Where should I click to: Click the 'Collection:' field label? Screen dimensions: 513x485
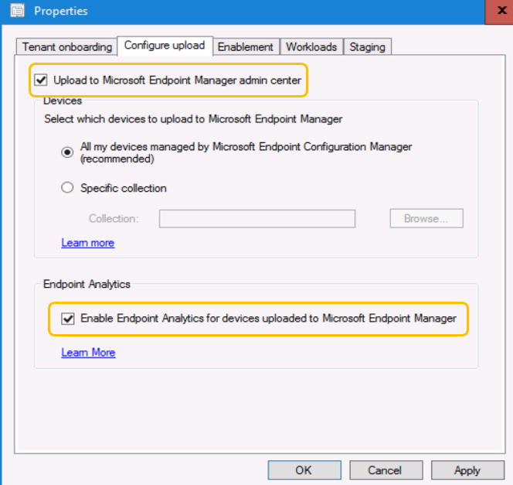click(x=114, y=218)
